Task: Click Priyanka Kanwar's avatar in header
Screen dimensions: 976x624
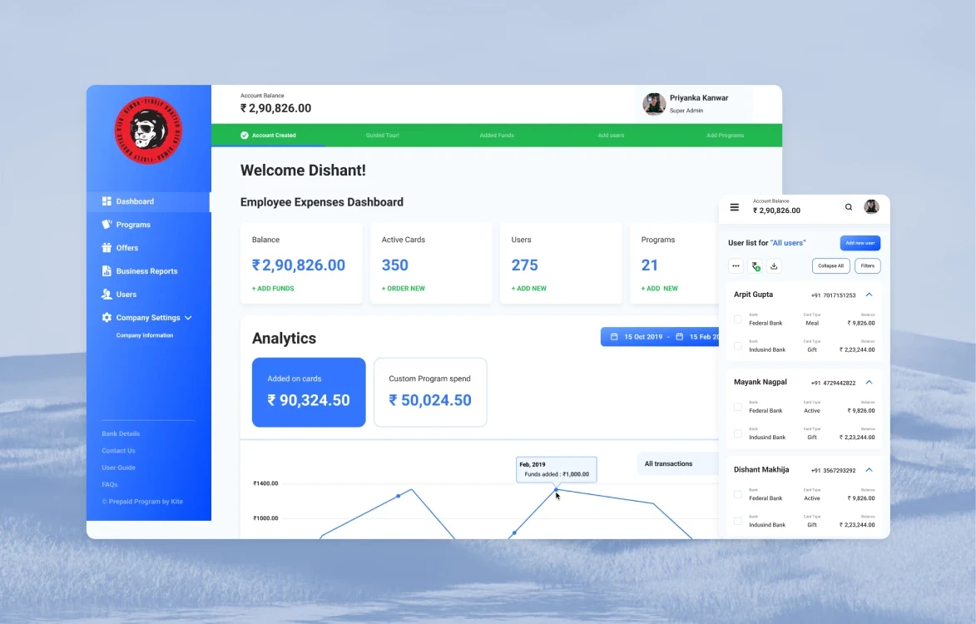Action: tap(654, 104)
